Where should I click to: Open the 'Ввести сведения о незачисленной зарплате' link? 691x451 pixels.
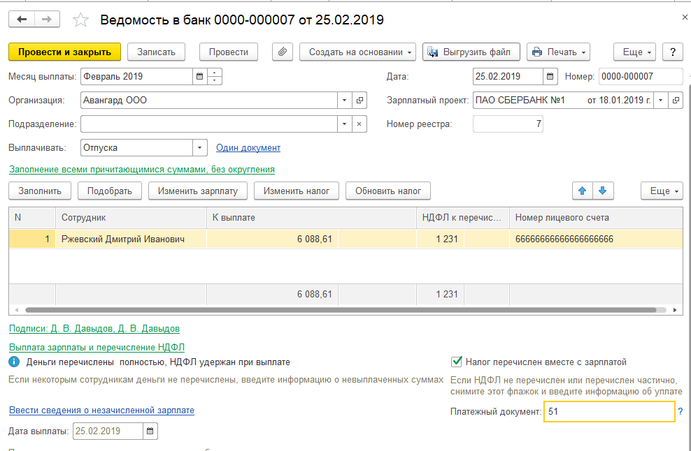click(101, 411)
